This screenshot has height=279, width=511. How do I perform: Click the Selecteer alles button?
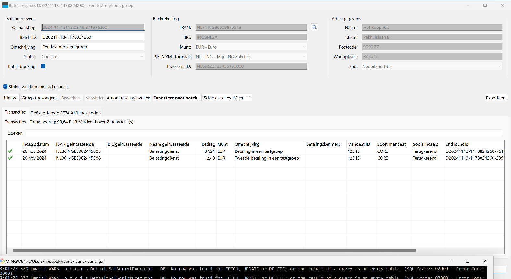(x=217, y=98)
